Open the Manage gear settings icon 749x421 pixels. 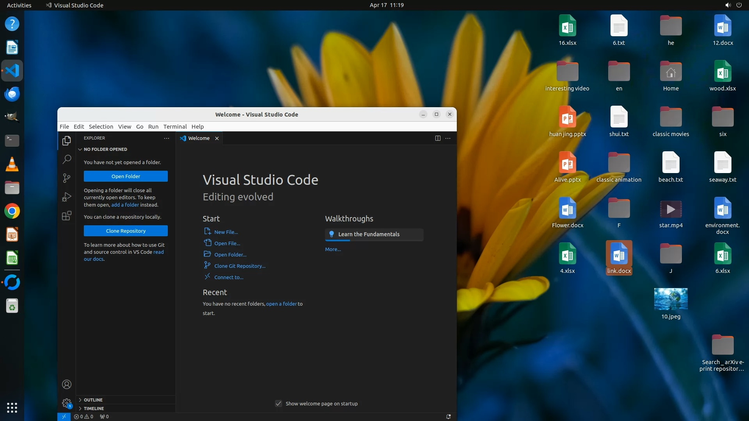[x=67, y=403]
